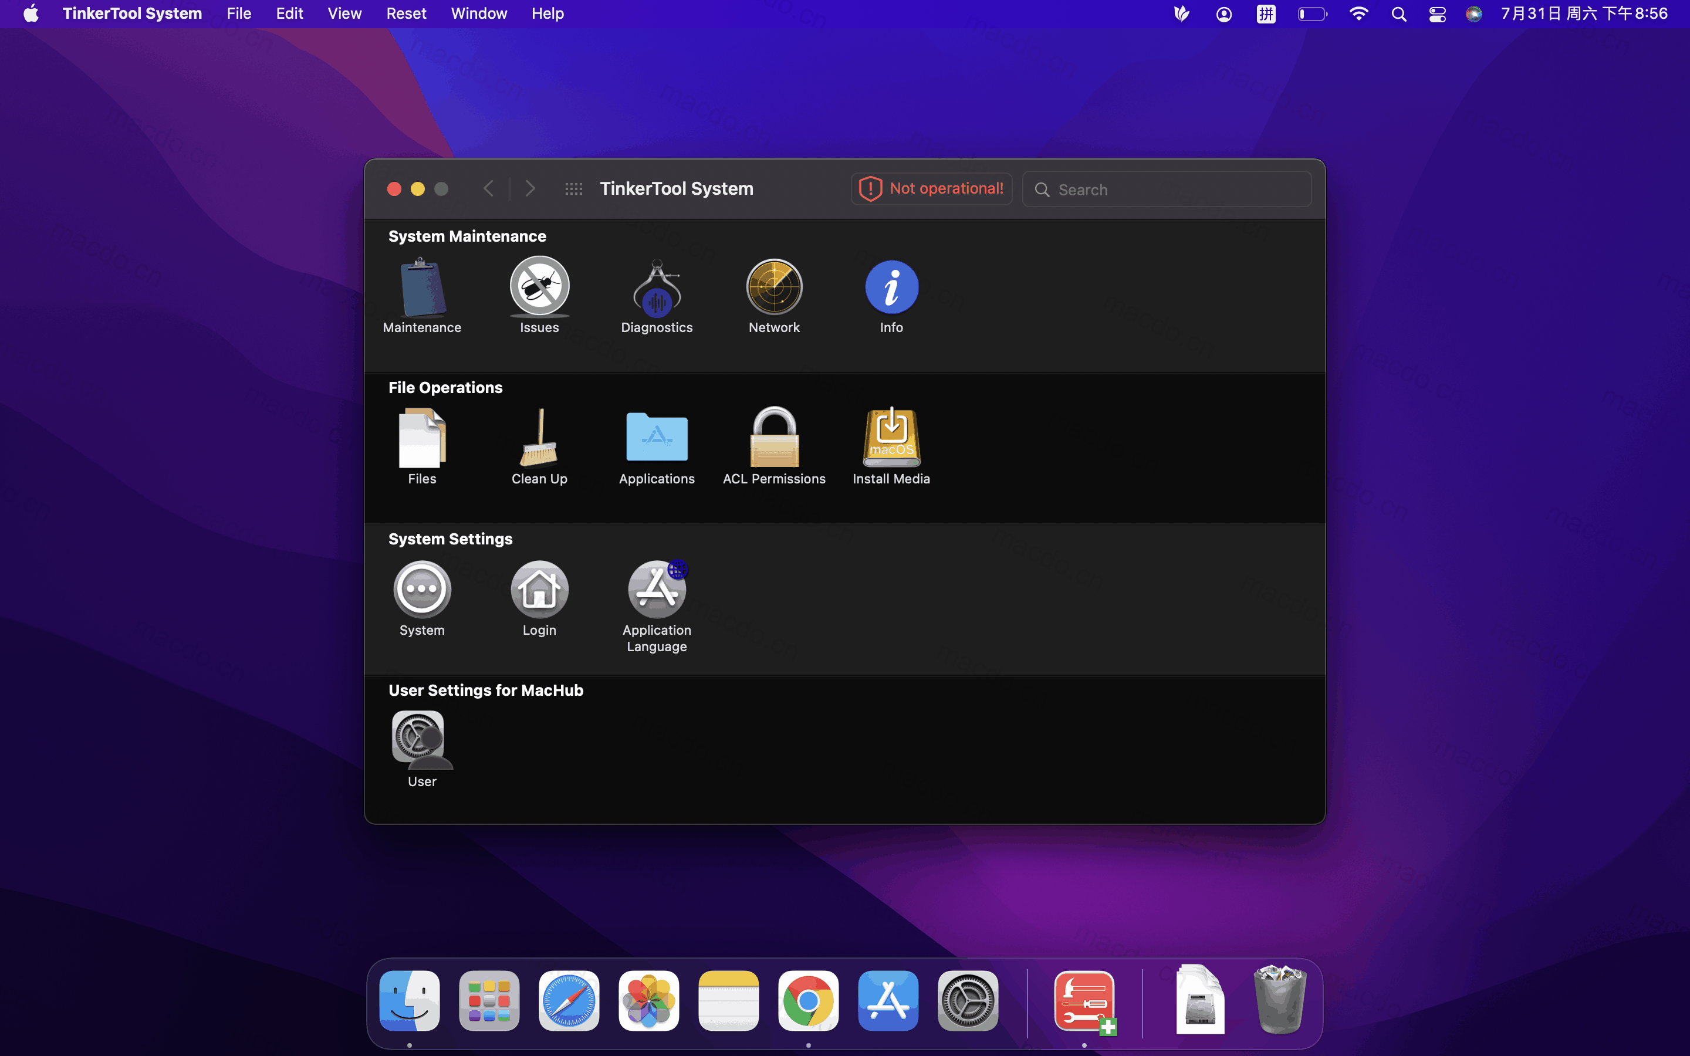Click the input method icon in menu bar
Screen dimensions: 1690x1056
(x=1265, y=14)
